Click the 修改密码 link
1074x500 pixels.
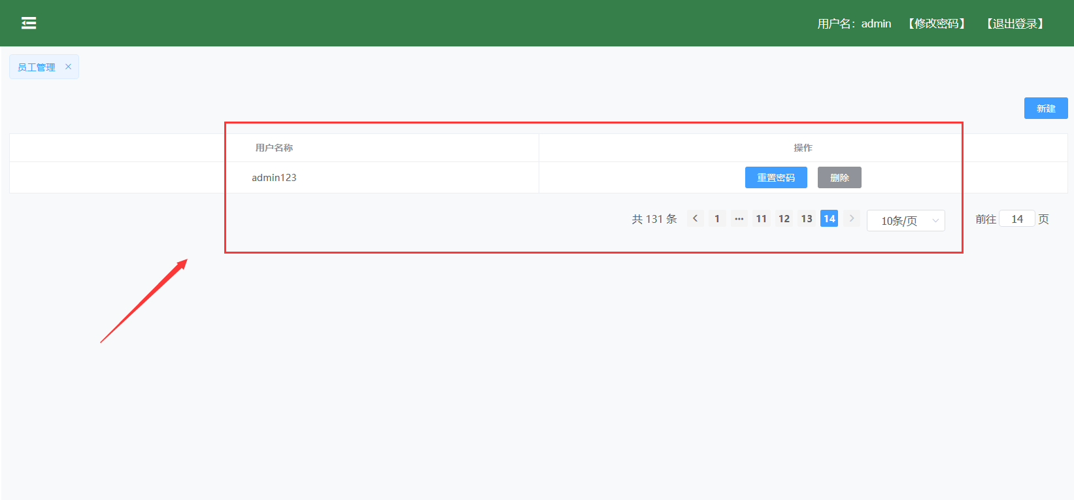pyautogui.click(x=937, y=24)
